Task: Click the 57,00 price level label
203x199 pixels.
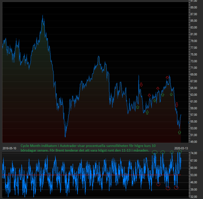Action: click(194, 115)
